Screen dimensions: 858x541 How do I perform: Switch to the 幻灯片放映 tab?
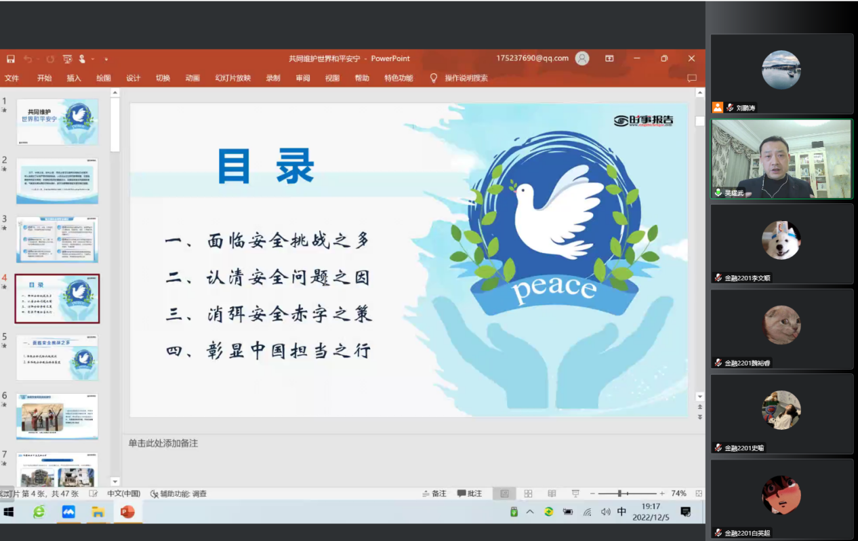pyautogui.click(x=233, y=78)
